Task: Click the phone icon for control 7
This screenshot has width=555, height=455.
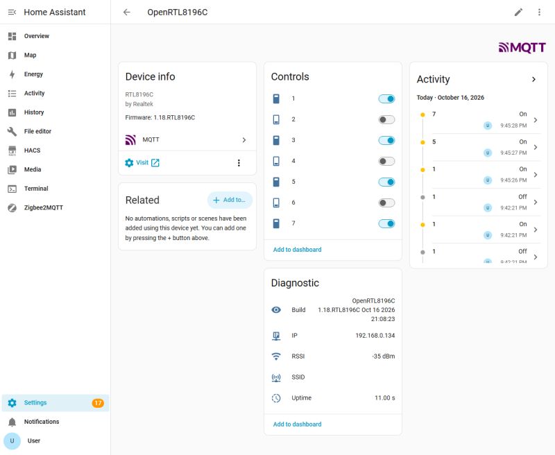Action: pyautogui.click(x=276, y=223)
